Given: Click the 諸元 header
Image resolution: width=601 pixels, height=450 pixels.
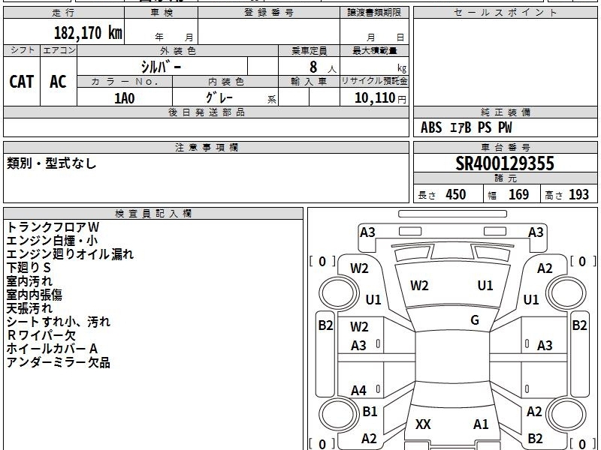Looking at the screenshot, I should [505, 178].
